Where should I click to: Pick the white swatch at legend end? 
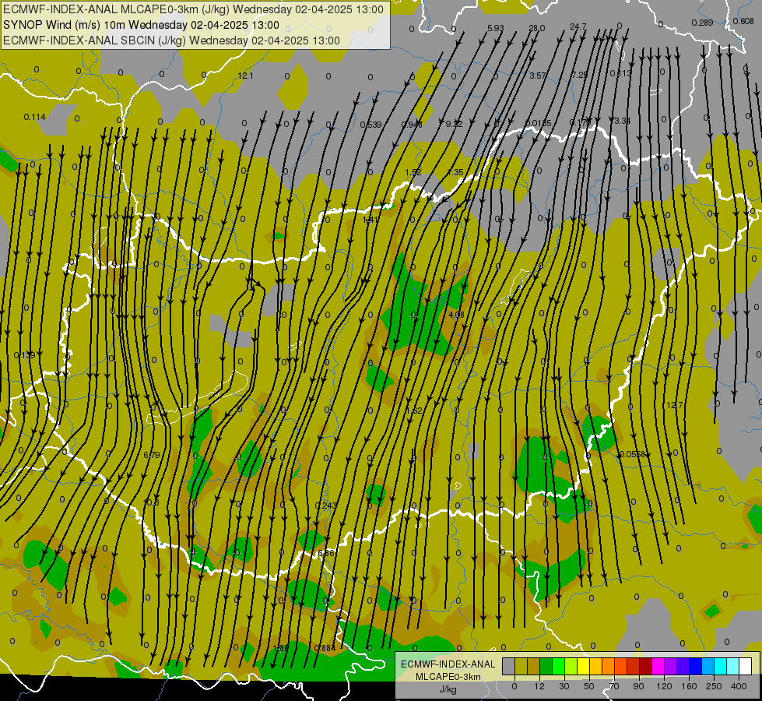coord(745,666)
